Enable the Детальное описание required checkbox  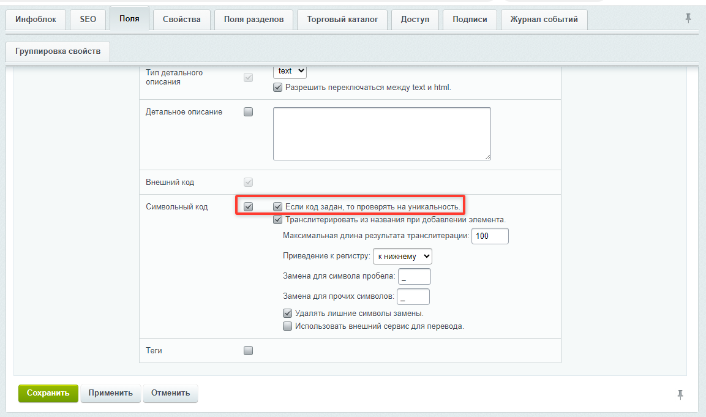tap(248, 111)
